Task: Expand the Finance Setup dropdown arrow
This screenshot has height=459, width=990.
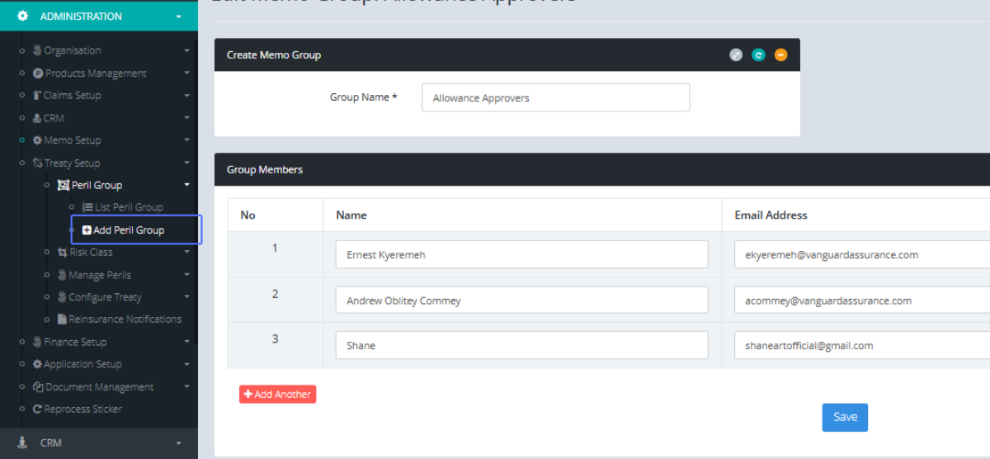Action: click(x=187, y=342)
